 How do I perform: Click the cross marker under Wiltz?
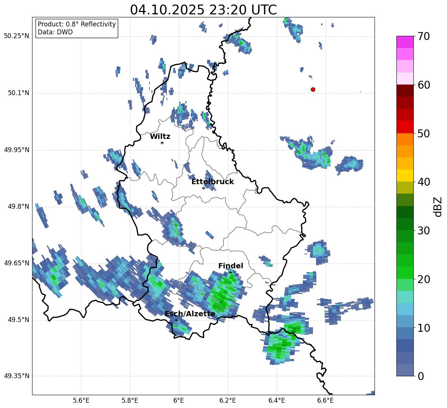pyautogui.click(x=162, y=143)
